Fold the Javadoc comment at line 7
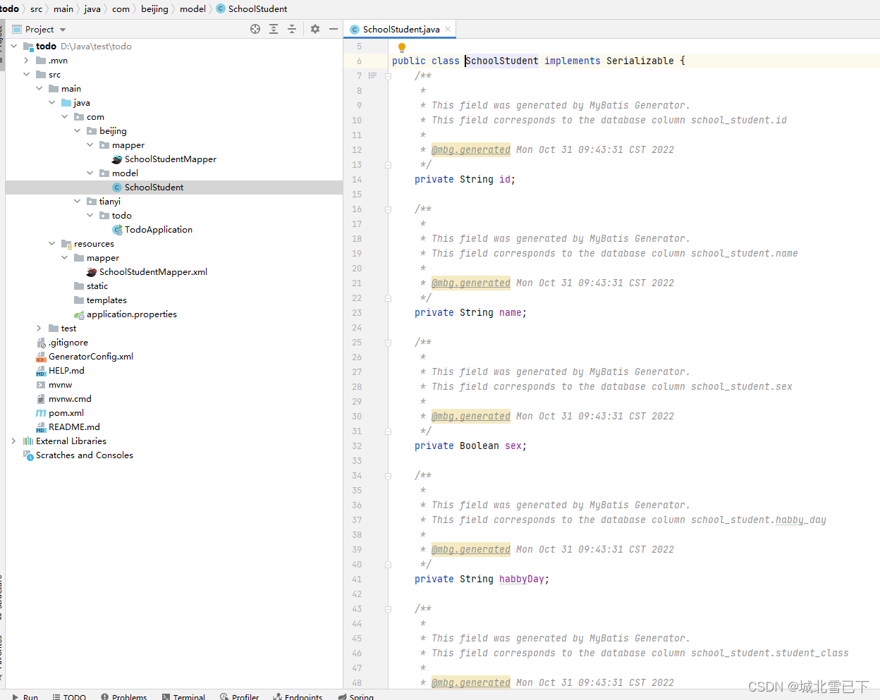 coord(387,75)
